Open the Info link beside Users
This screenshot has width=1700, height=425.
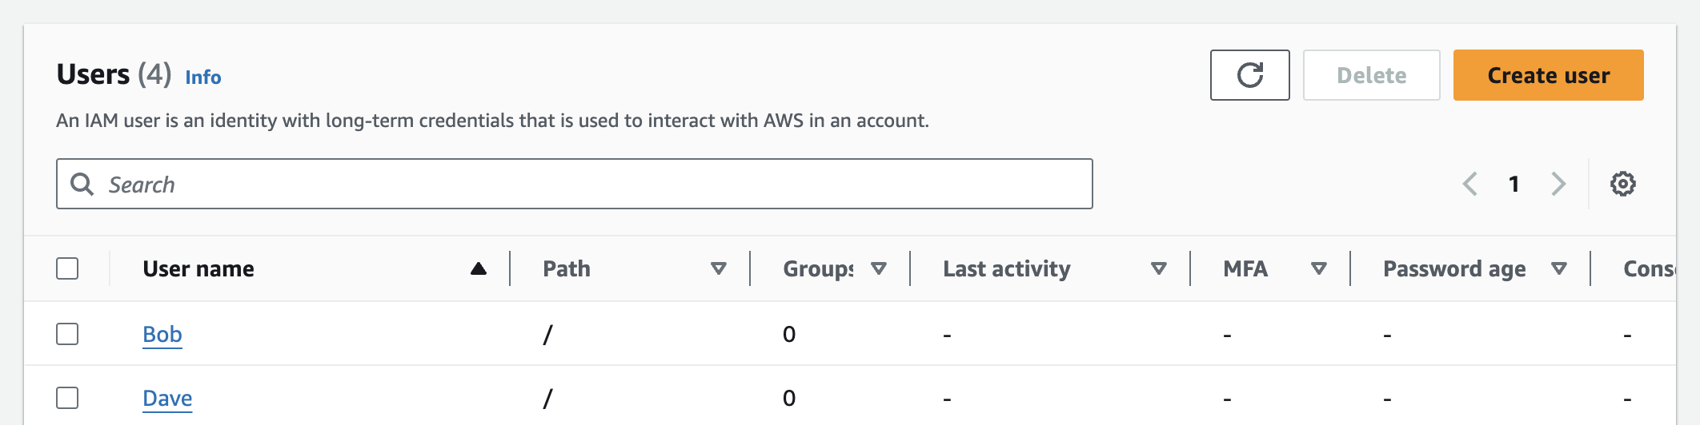(x=203, y=77)
